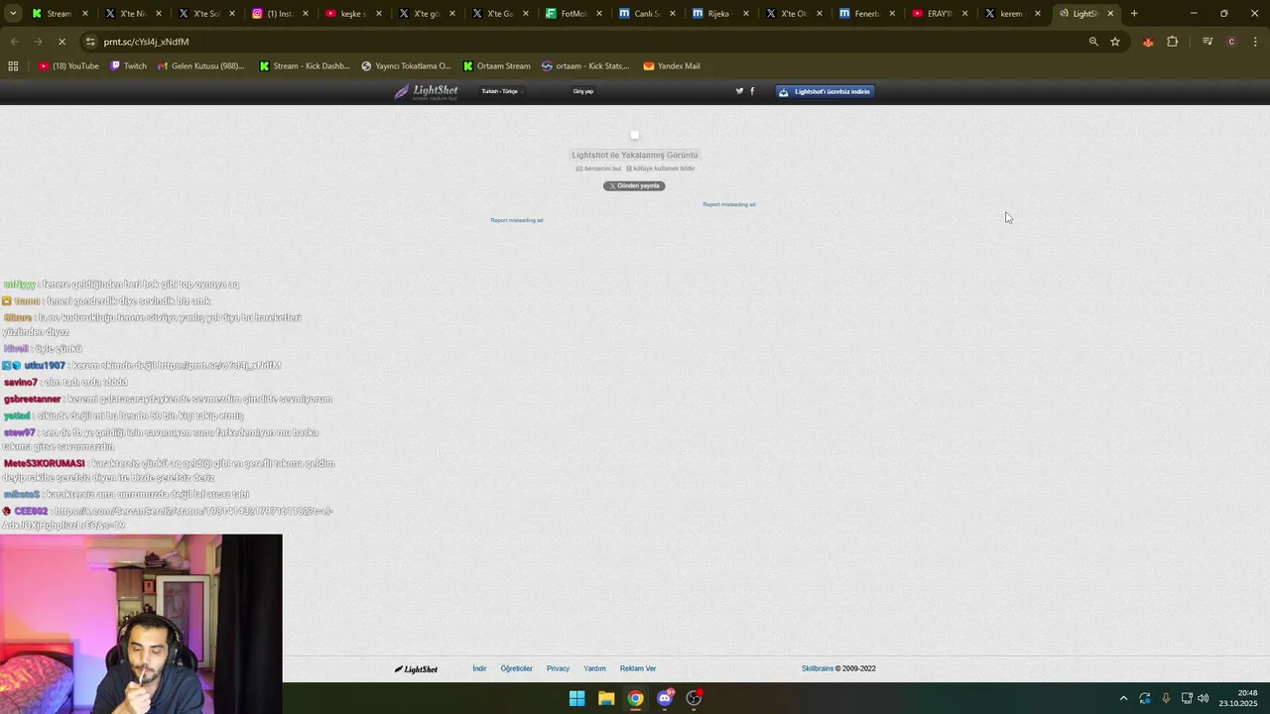Open Discord from the taskbar
Screen dimensions: 1270x714
665,698
